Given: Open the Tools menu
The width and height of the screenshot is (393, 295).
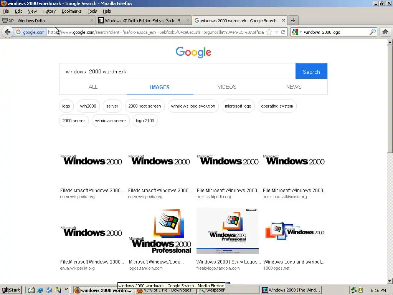Looking at the screenshot, I should (x=92, y=11).
